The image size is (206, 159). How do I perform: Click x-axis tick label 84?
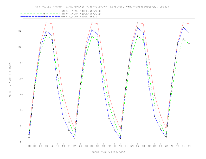[189, 146]
